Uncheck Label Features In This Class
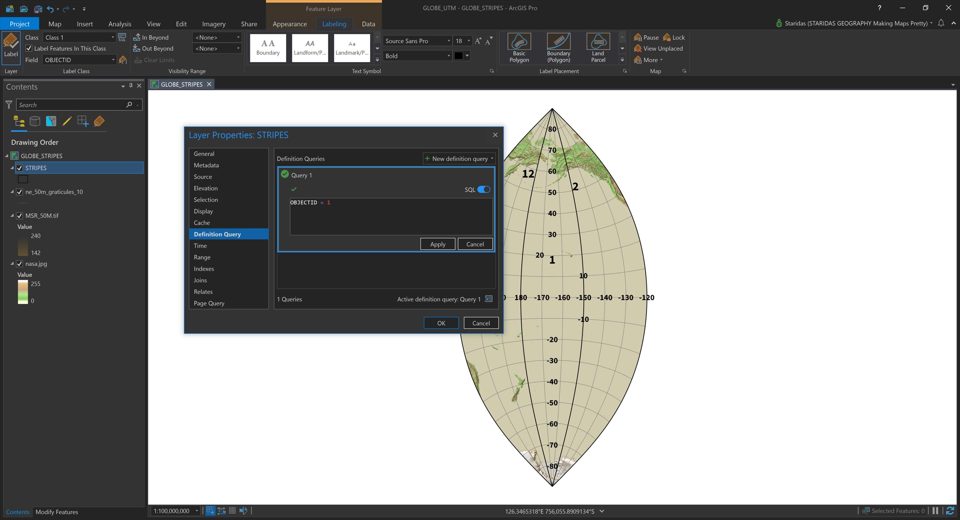This screenshot has width=960, height=520. pos(29,48)
